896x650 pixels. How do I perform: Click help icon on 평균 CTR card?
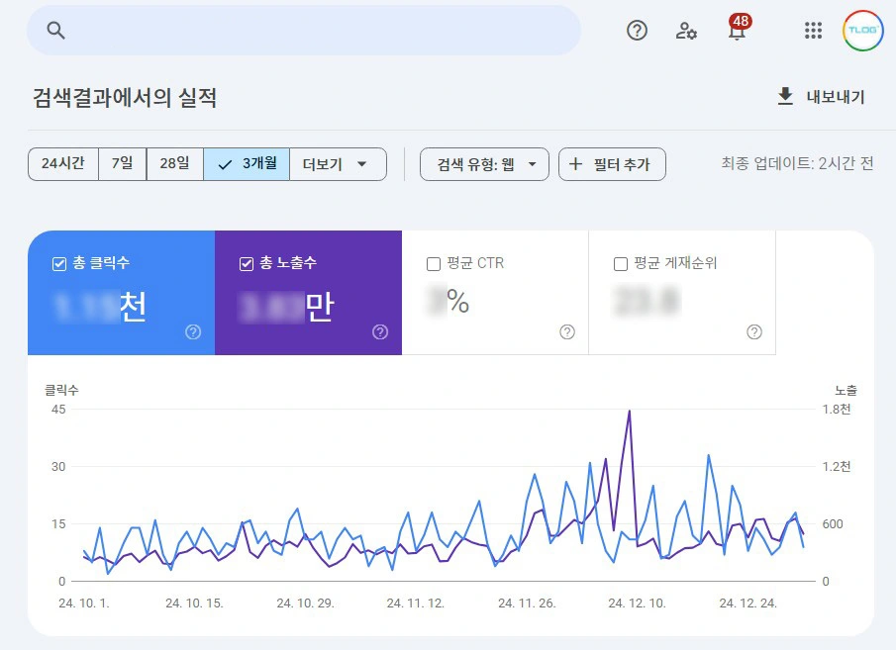567,332
